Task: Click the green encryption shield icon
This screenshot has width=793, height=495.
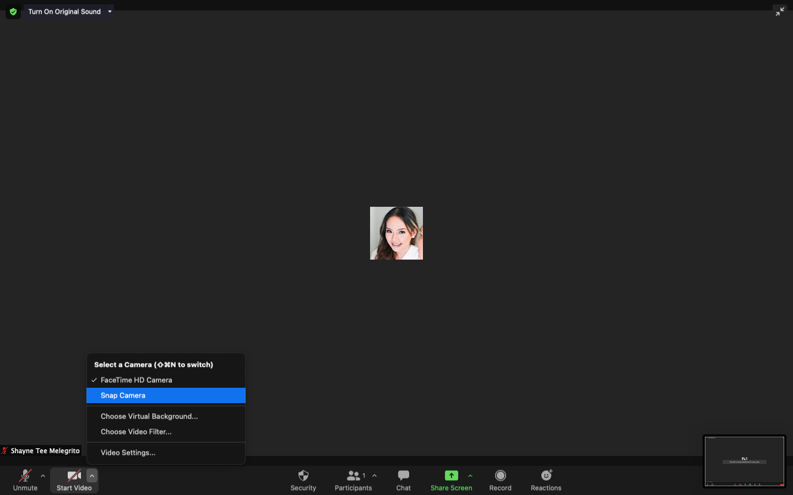Action: pyautogui.click(x=13, y=12)
